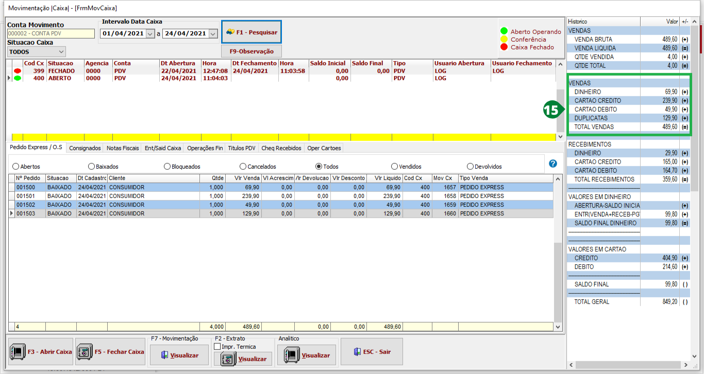The image size is (704, 374).
Task: Open the Ent/Said Caixa tab
Action: tap(163, 148)
